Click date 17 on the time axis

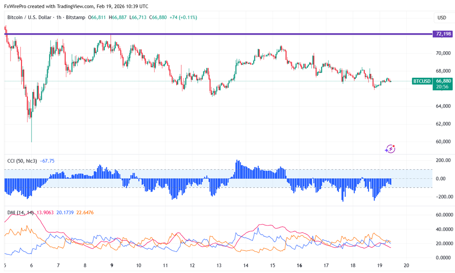[x=326, y=265]
